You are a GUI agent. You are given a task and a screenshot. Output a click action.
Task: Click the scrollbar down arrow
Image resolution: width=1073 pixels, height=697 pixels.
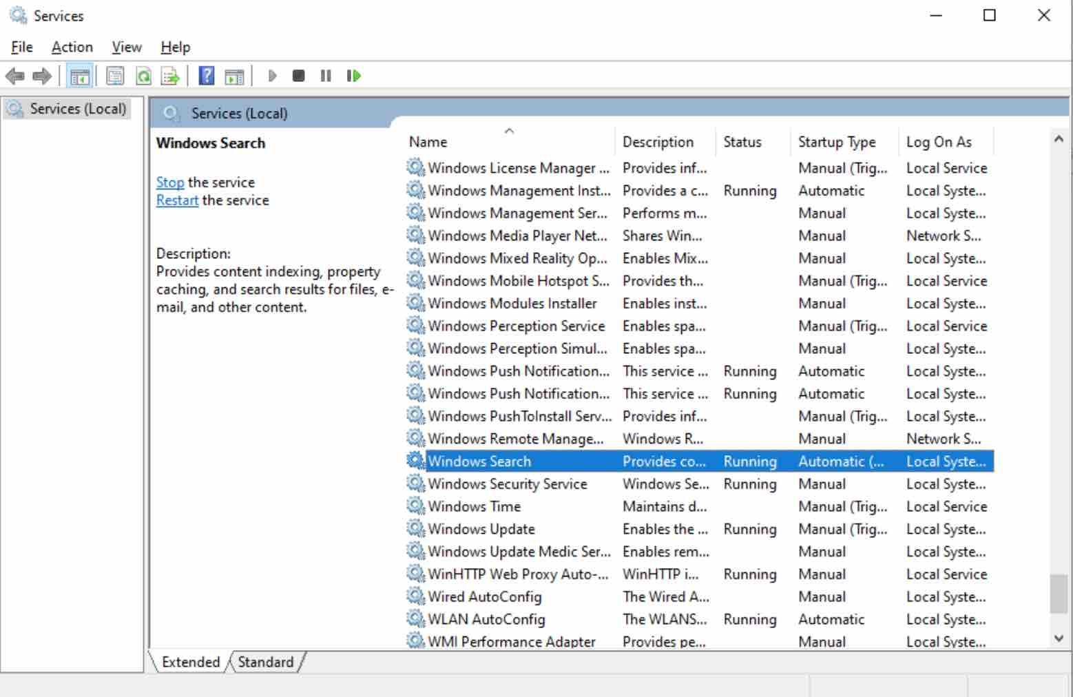[1059, 638]
